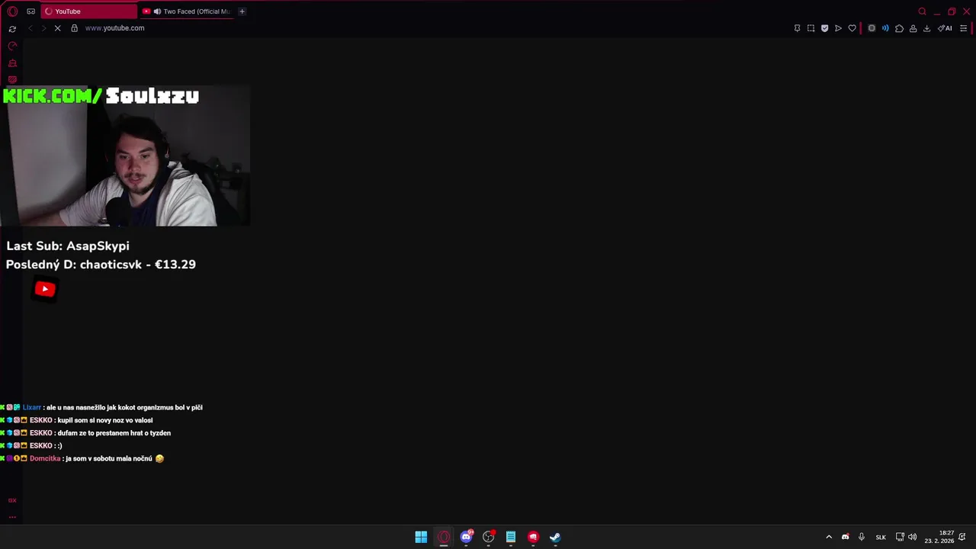This screenshot has width=976, height=549.
Task: Open the GX label at sidebar bottom
Action: pos(12,500)
